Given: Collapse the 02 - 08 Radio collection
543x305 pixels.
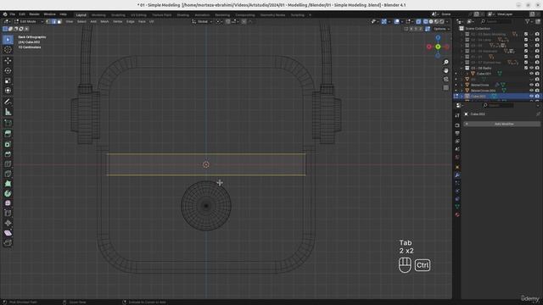Looking at the screenshot, I should click(462, 68).
